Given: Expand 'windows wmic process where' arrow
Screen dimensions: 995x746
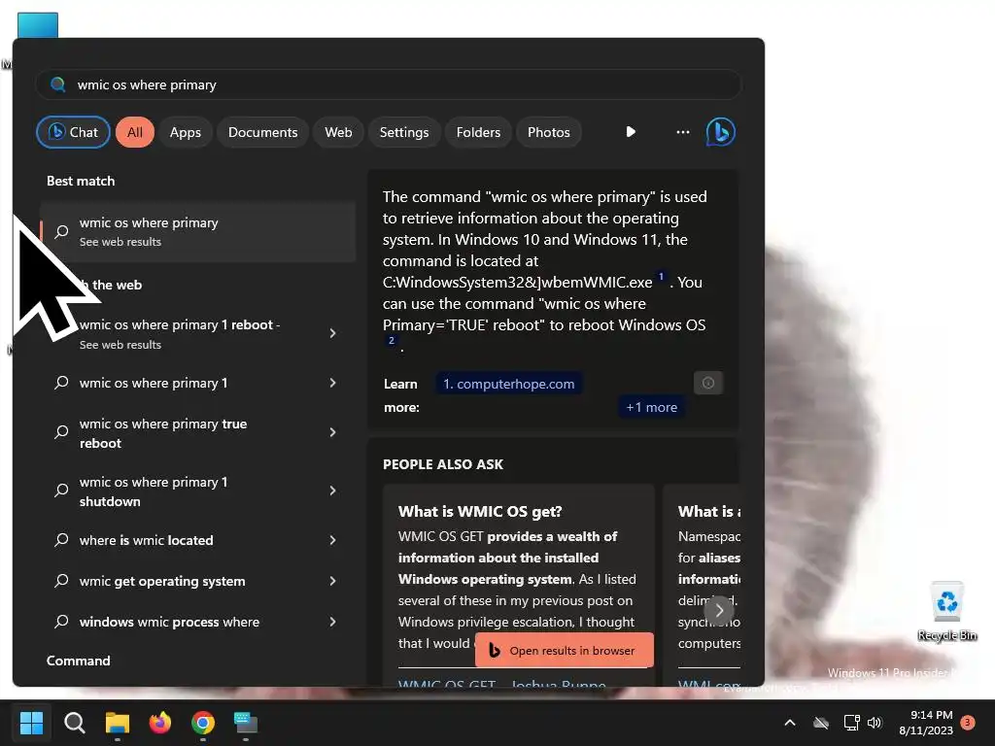Looking at the screenshot, I should 332,622.
